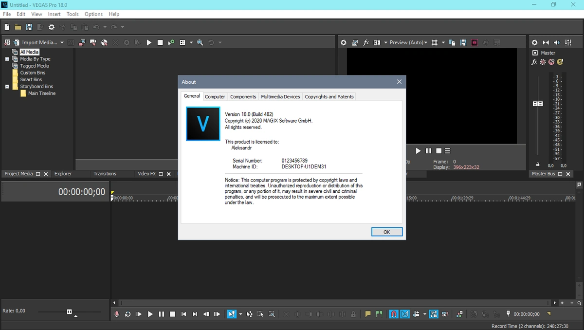Toggle the Master fader channel lock icon
The height and width of the screenshot is (330, 584).
tap(538, 165)
